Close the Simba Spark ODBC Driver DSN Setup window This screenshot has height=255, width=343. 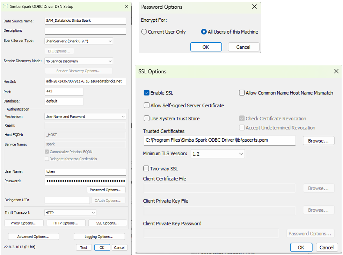point(126,6)
